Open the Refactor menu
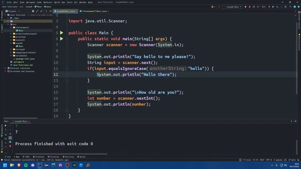301x169 pixels. (x=48, y=2)
